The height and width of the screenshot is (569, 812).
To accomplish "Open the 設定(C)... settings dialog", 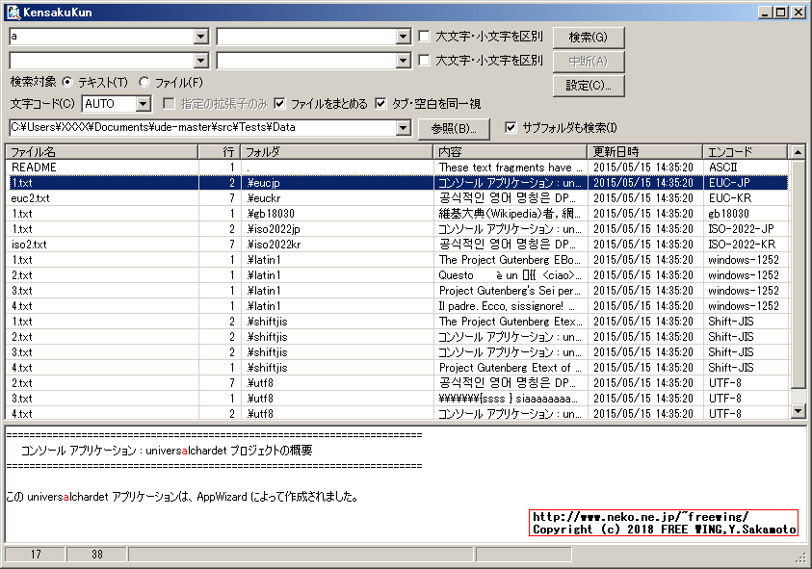I will [x=589, y=86].
